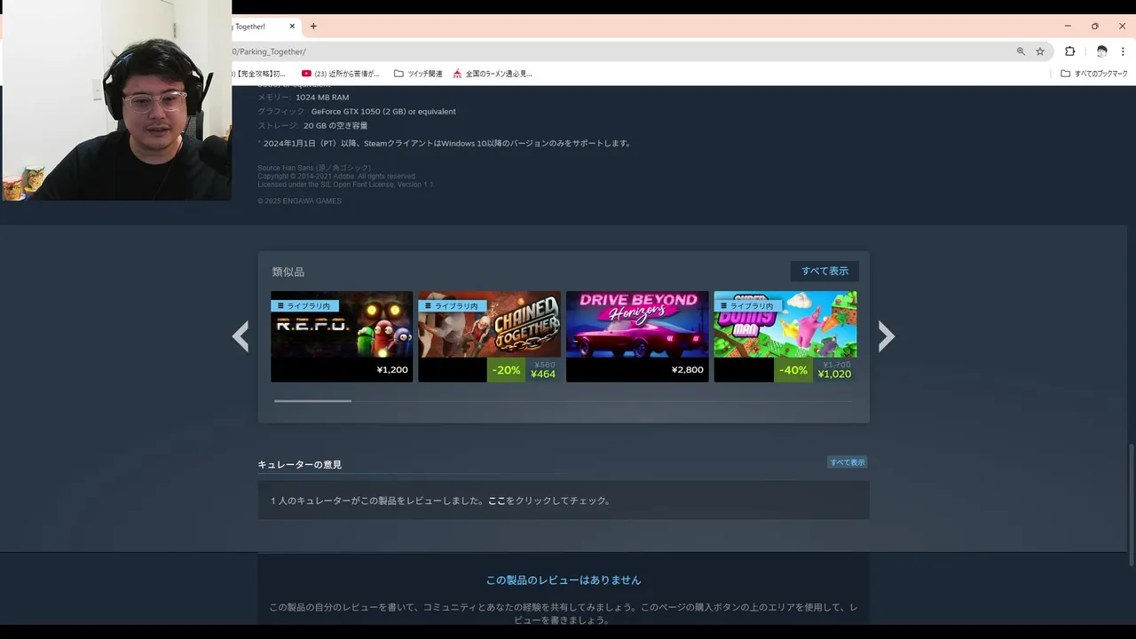Click すべて表示 button in 類似品 section
1136x639 pixels.
click(824, 271)
